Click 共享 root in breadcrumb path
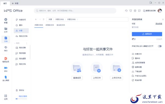The width and height of the screenshot is (165, 104). pyautogui.click(x=50, y=19)
